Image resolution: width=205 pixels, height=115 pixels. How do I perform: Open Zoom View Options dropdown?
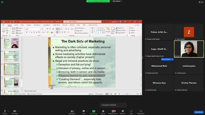click(x=117, y=1)
